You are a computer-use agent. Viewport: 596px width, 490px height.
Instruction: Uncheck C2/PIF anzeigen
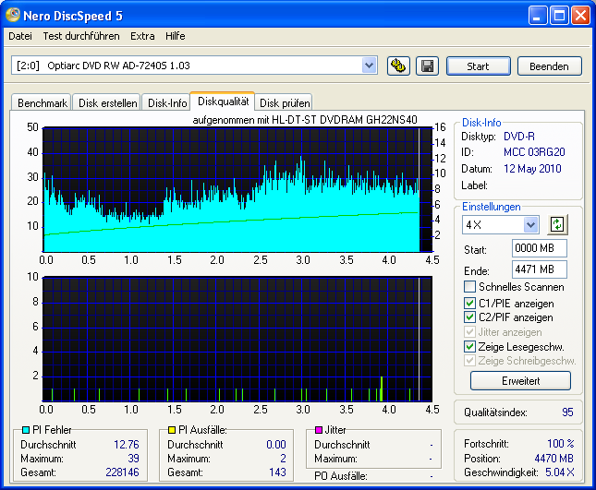pyautogui.click(x=469, y=317)
